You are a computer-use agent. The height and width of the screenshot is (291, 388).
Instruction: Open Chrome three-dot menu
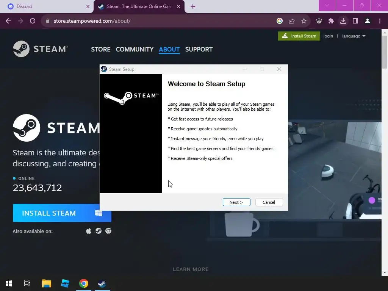(x=380, y=21)
